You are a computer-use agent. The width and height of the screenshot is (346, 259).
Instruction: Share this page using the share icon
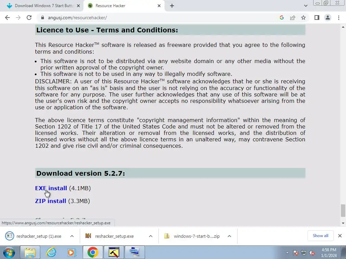click(293, 18)
